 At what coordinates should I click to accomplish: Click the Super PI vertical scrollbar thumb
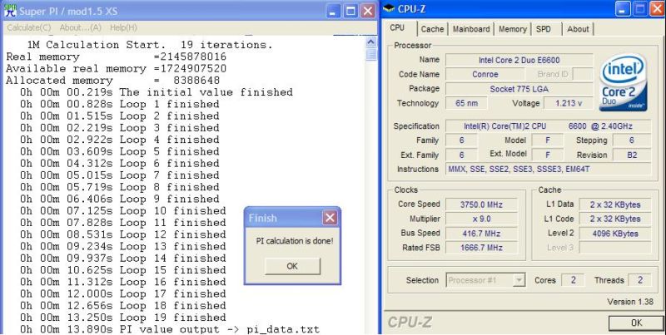point(370,54)
